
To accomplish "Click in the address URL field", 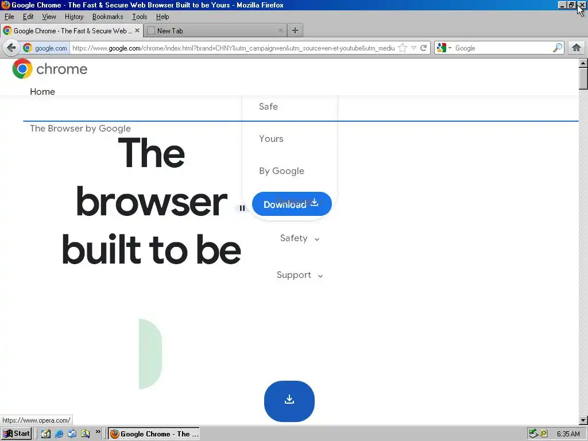I will [x=233, y=48].
